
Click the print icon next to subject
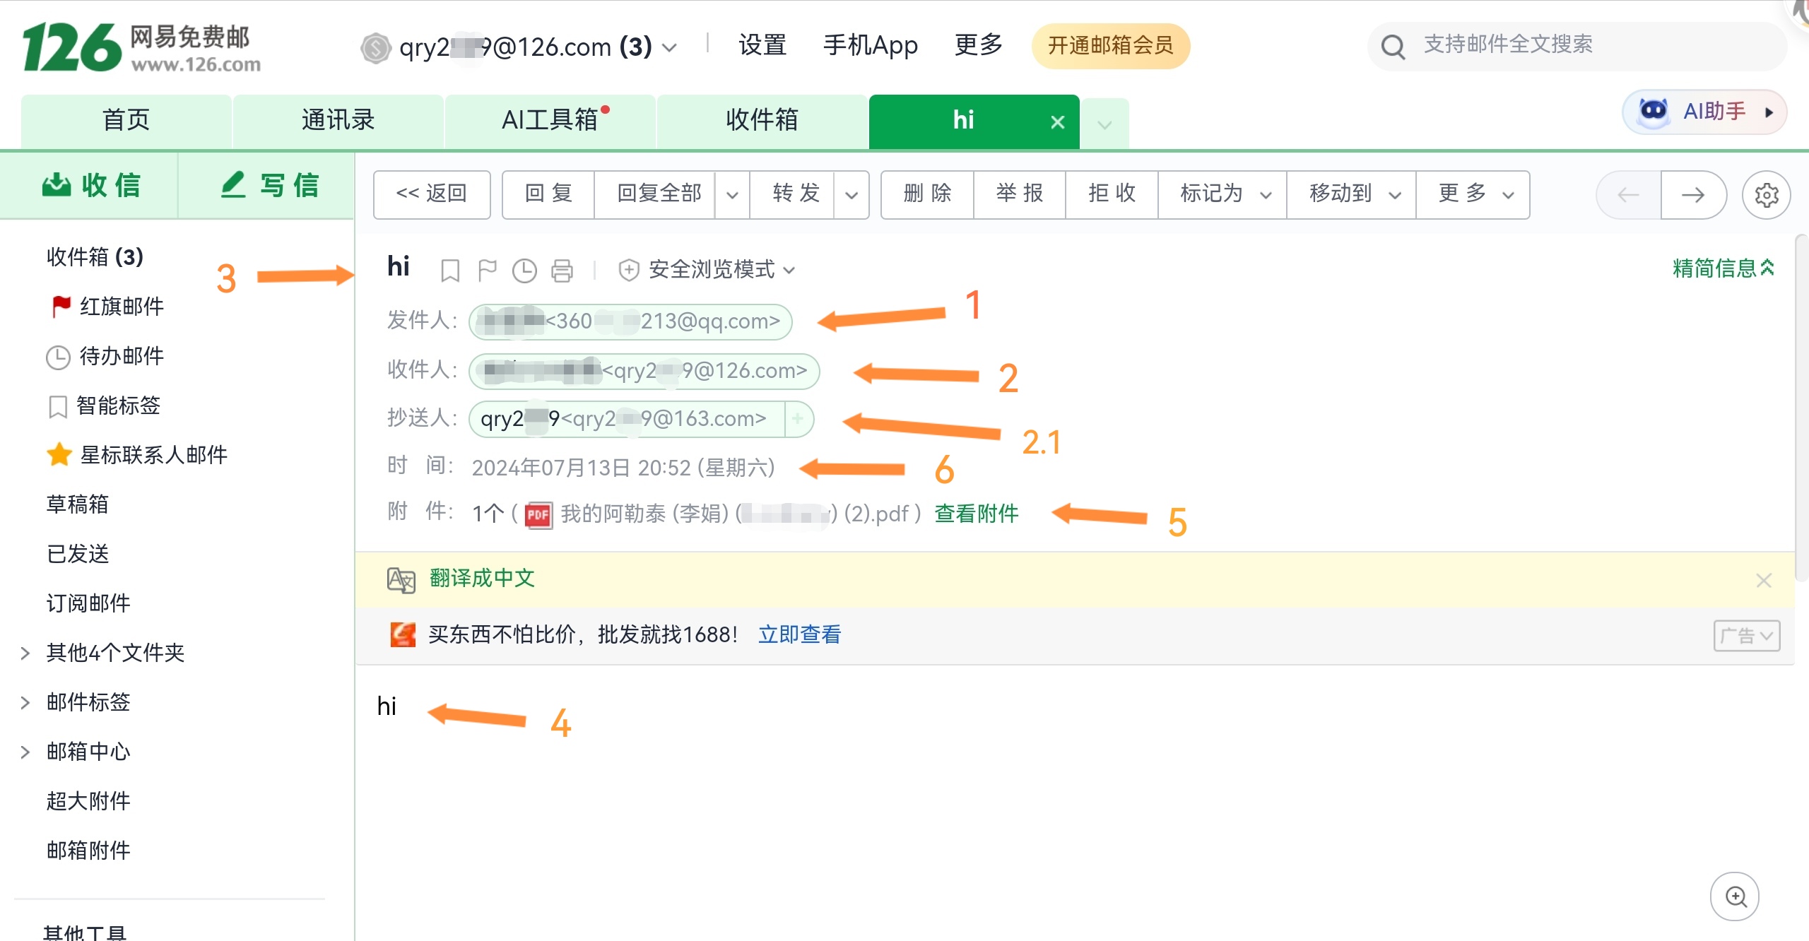562,270
